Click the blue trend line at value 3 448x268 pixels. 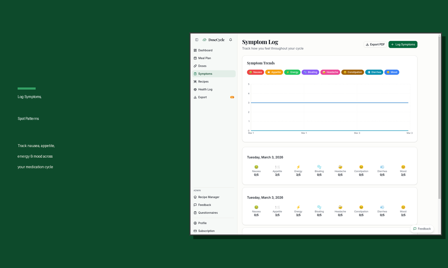[x=329, y=103]
